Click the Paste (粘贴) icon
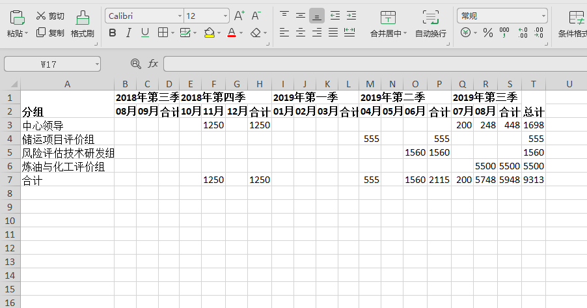 17,18
